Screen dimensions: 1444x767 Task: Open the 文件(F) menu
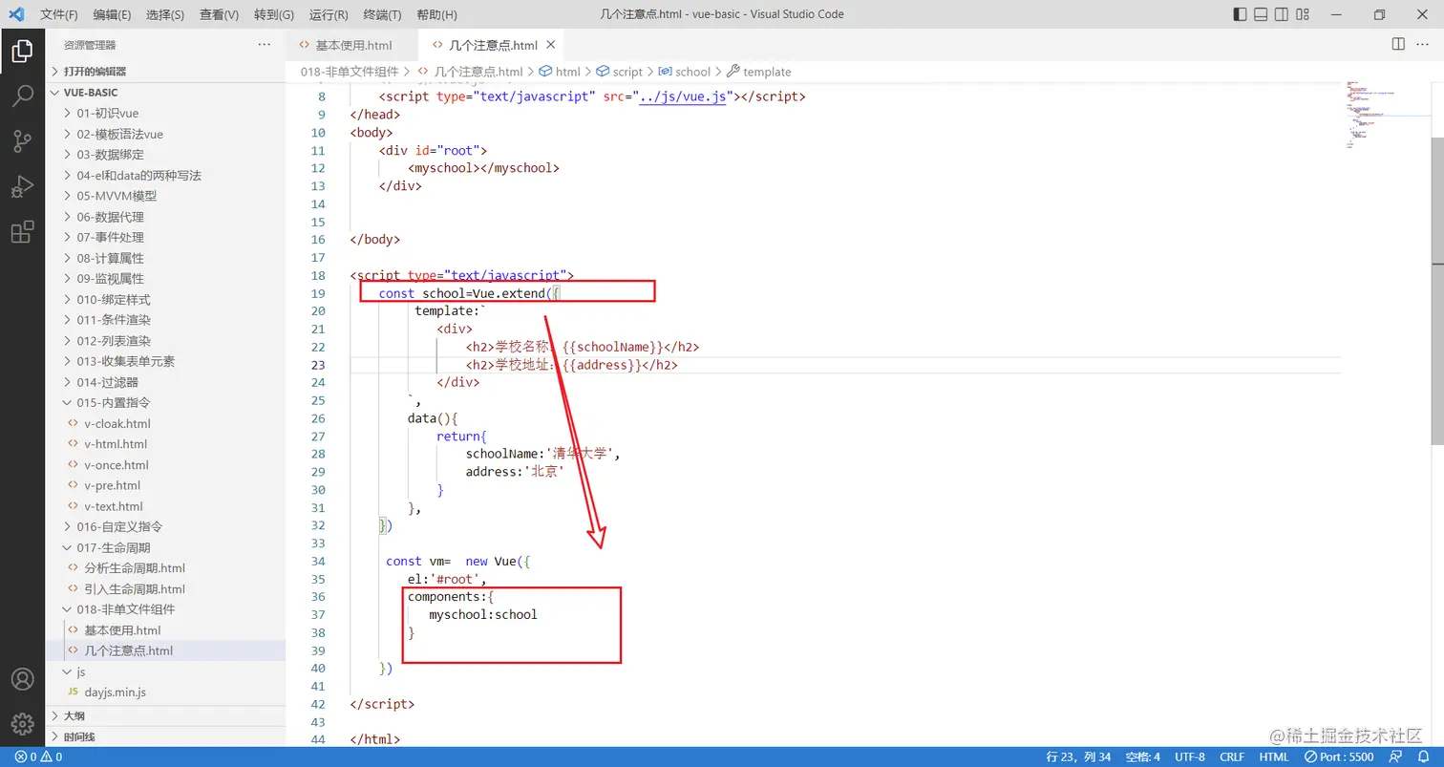59,14
